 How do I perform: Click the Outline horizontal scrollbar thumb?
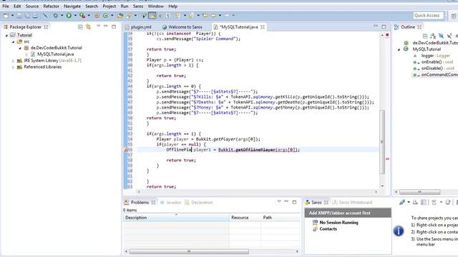420,192
